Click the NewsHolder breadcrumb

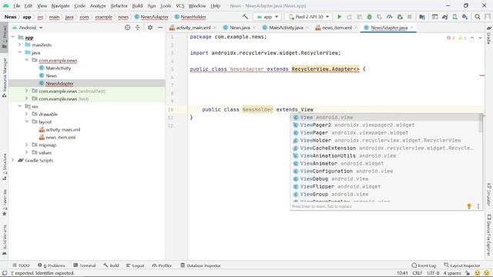click(x=190, y=17)
